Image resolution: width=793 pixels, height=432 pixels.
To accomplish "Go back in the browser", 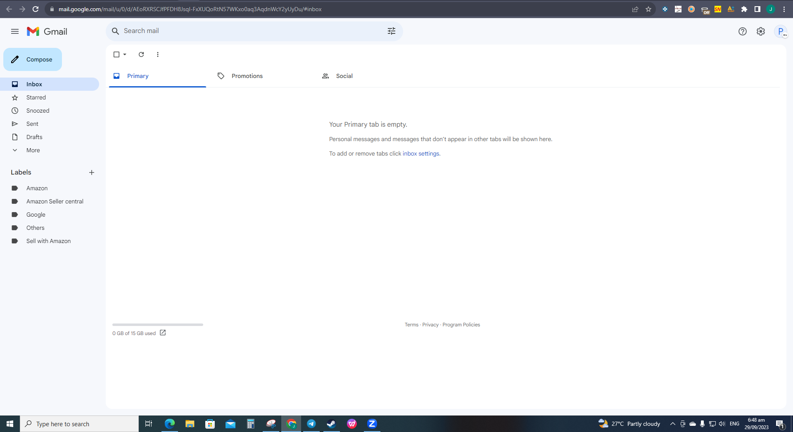I will tap(9, 9).
